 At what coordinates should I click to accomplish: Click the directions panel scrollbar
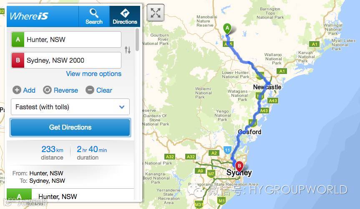pos(137,39)
